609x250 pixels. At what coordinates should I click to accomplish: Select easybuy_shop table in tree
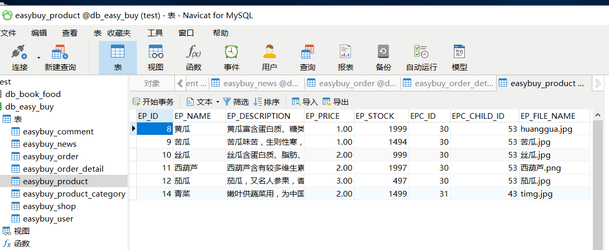click(x=49, y=206)
